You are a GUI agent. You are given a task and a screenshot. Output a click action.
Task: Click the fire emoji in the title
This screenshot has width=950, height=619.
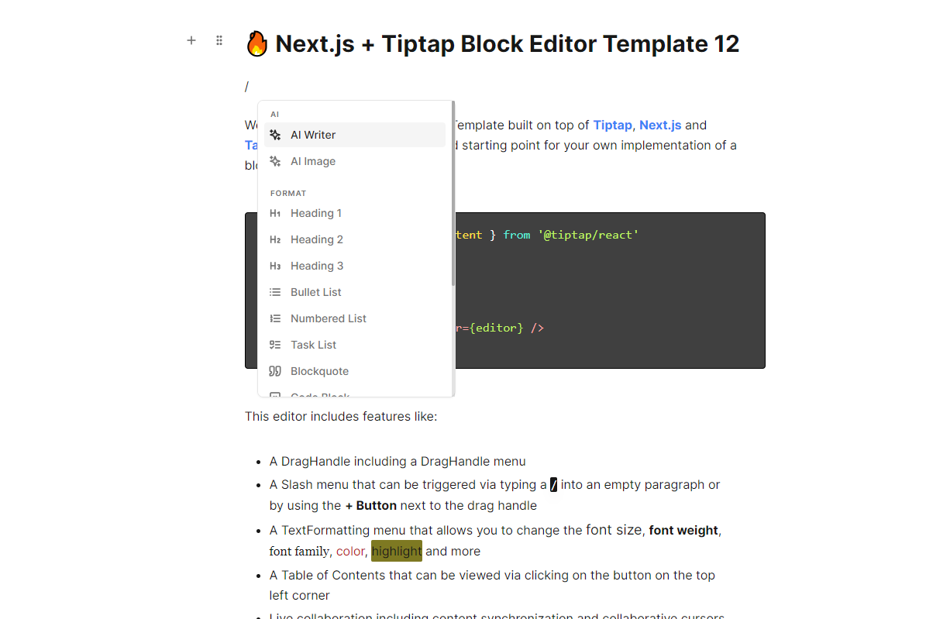pyautogui.click(x=256, y=43)
